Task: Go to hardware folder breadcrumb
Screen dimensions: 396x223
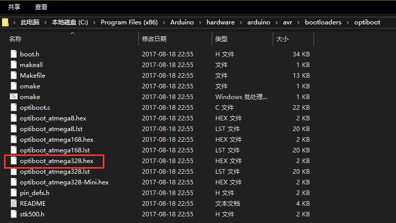Action: tap(220, 22)
